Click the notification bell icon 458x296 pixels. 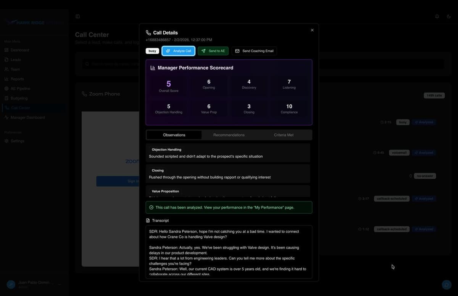pyautogui.click(x=437, y=16)
